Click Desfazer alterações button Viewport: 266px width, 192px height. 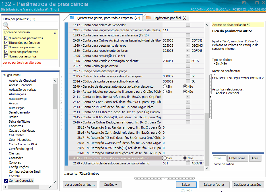click(248, 185)
